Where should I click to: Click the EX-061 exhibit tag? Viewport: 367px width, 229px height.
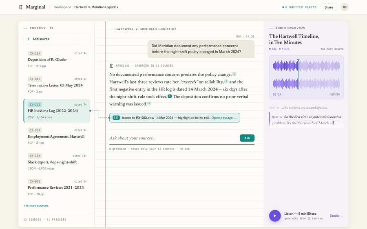point(35,181)
